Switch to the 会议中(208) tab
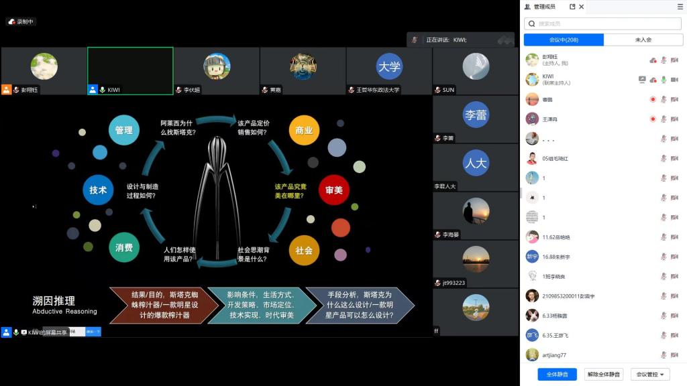Viewport: 687px width, 386px height. (x=564, y=40)
